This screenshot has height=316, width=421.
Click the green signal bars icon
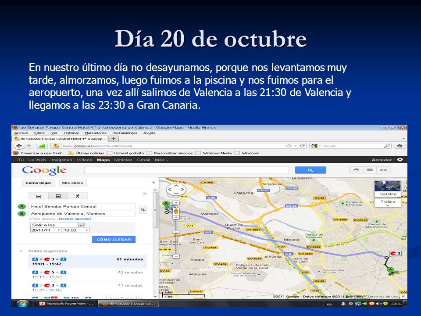coord(42,146)
